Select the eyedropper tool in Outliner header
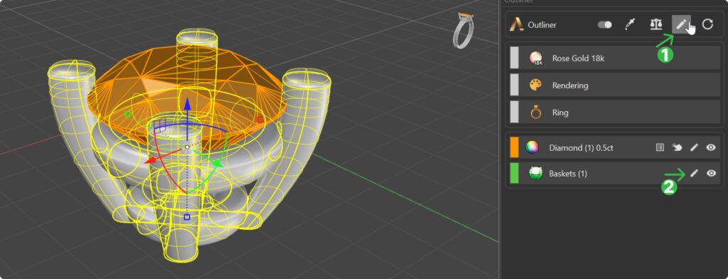The width and height of the screenshot is (728, 279). tap(630, 25)
